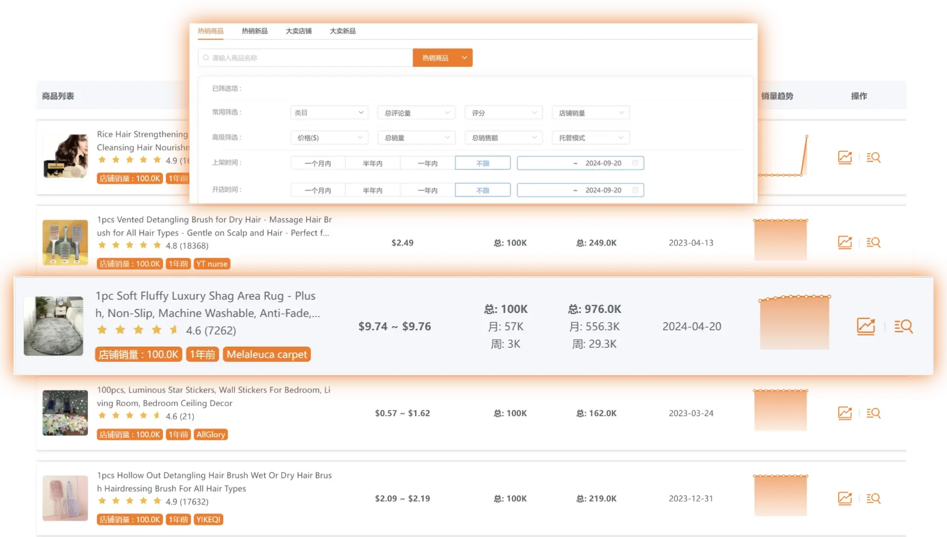The width and height of the screenshot is (947, 537).
Task: Click the 销量趋势 column header
Action: (777, 96)
